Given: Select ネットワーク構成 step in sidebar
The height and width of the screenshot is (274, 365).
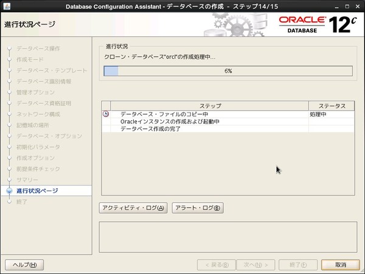Looking at the screenshot, I should click(38, 114).
